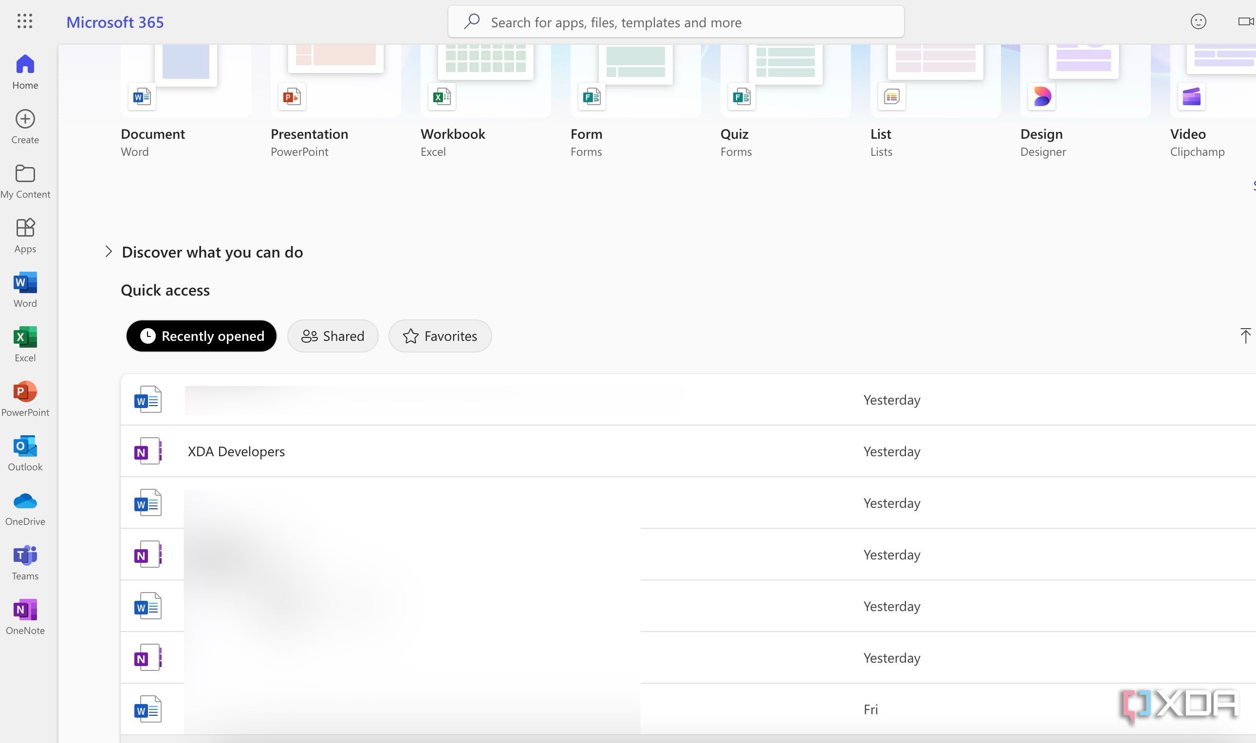This screenshot has height=743, width=1256.
Task: Select the Recently opened filter
Action: (201, 336)
